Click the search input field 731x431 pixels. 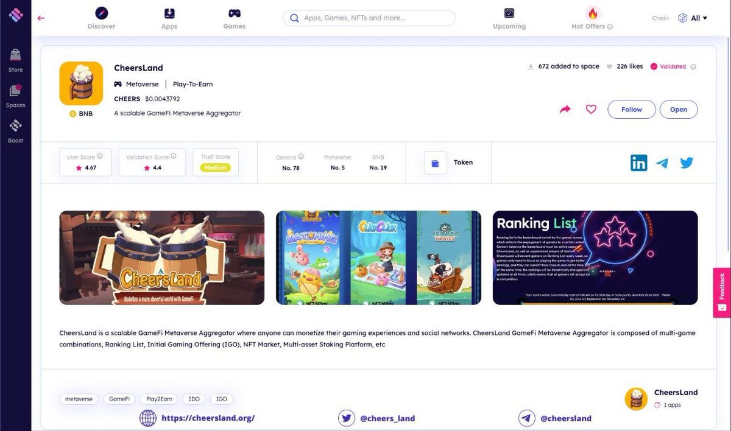coord(369,18)
